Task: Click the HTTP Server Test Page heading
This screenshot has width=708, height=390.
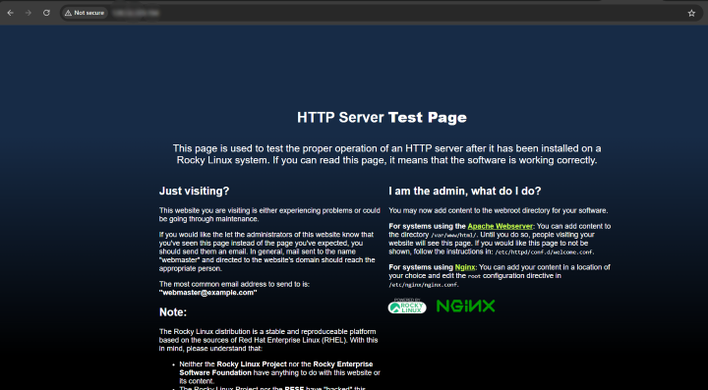Action: point(382,118)
